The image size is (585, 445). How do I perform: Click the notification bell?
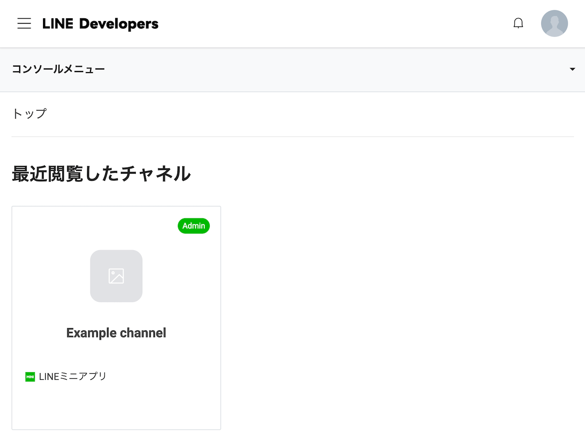coord(518,23)
